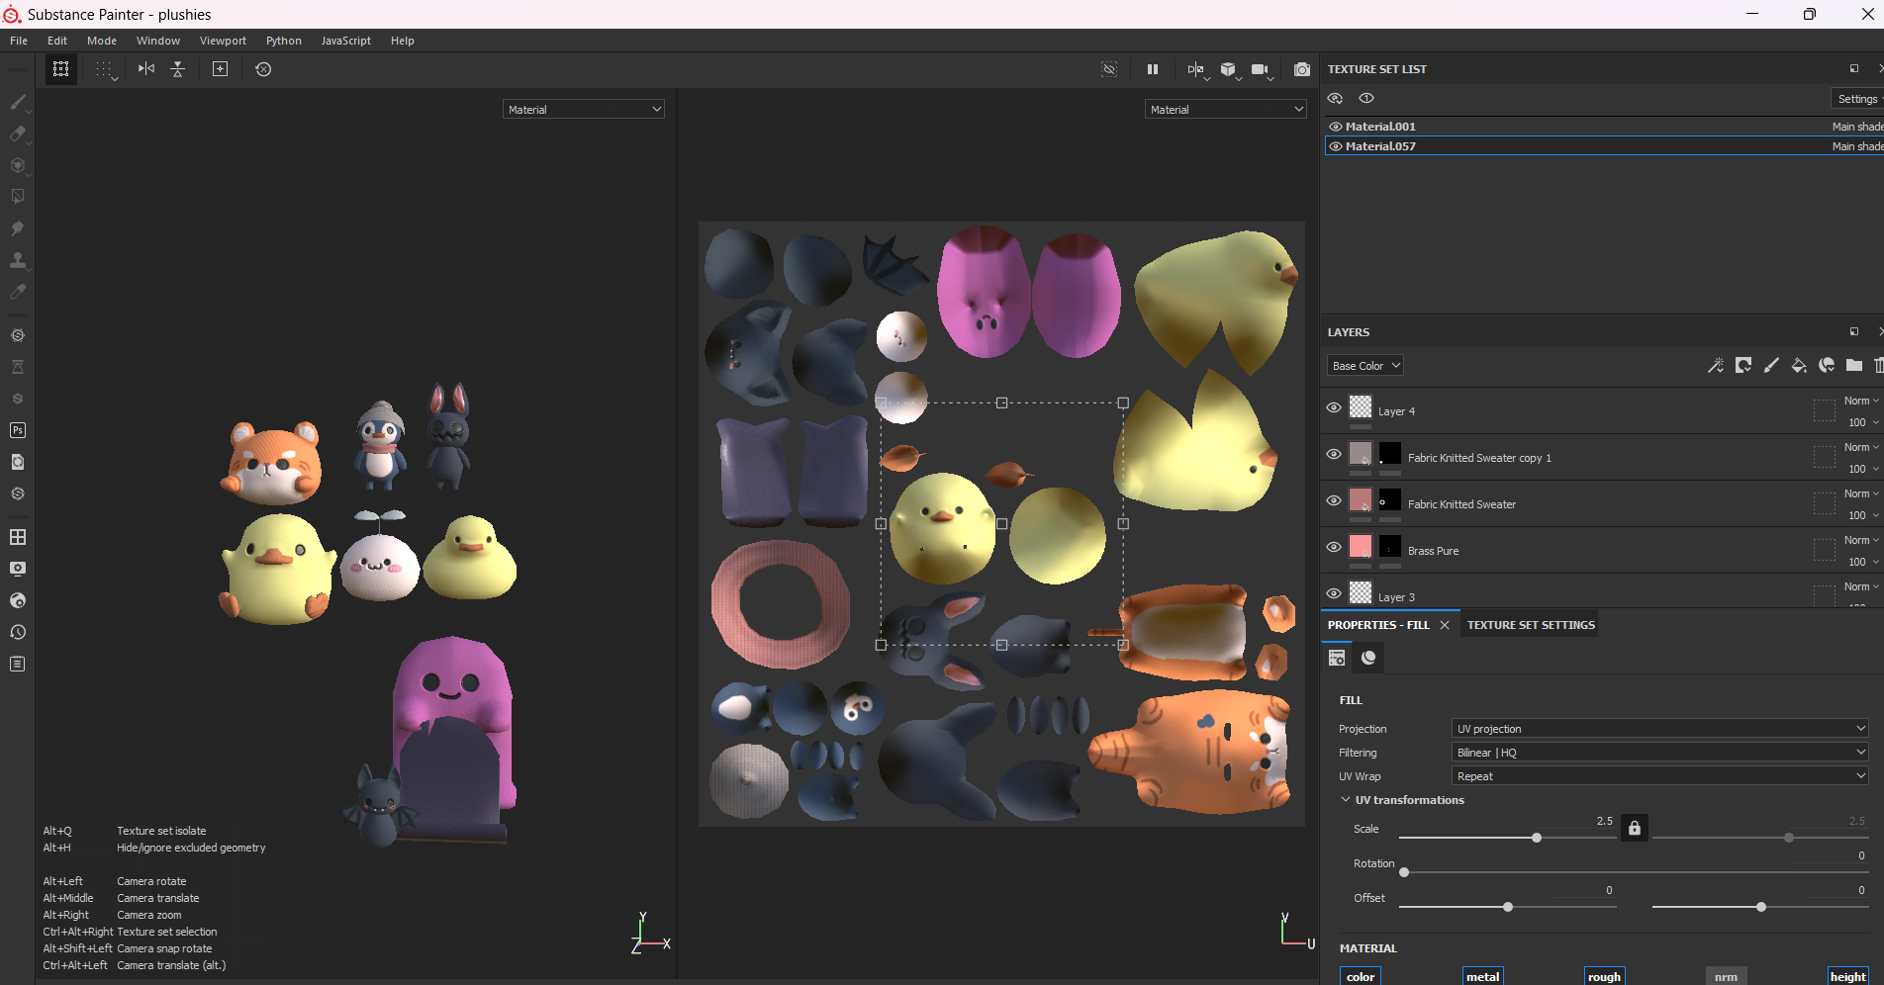1884x985 pixels.
Task: Open the Photoshop export panel icon
Action: click(x=17, y=429)
